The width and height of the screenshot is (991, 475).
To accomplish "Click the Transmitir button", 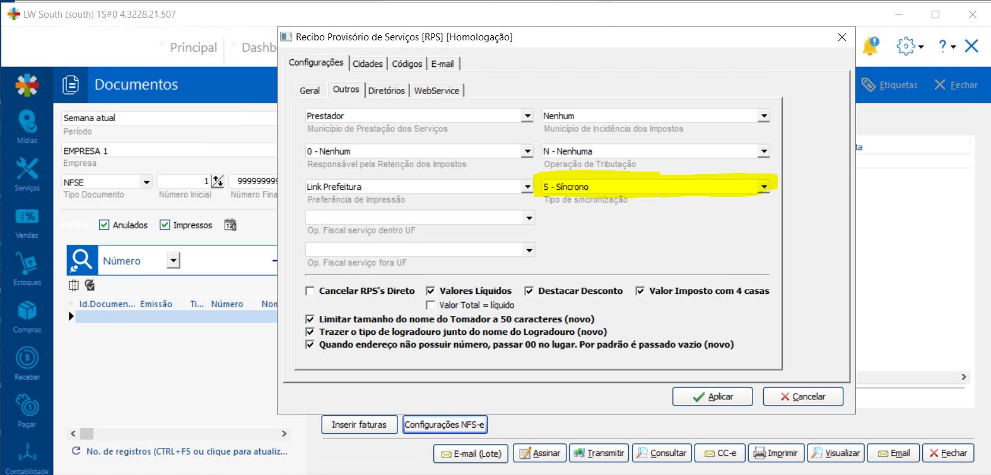I will 599,453.
